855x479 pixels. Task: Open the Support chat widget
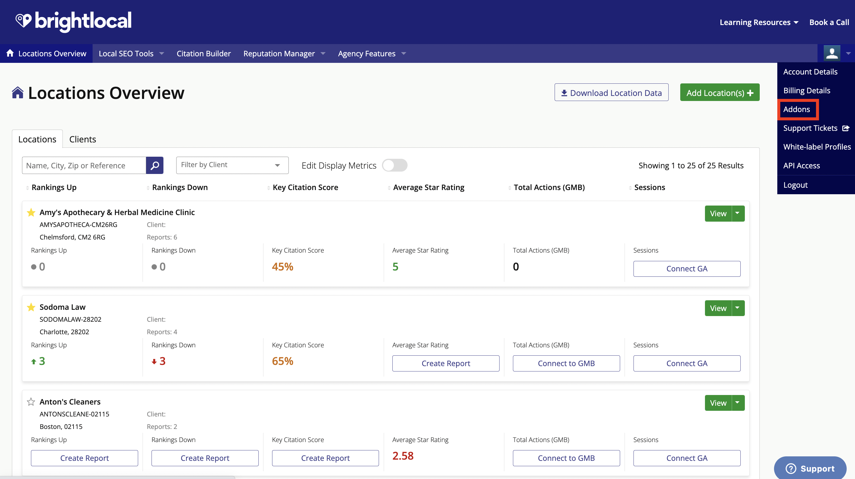(x=810, y=468)
